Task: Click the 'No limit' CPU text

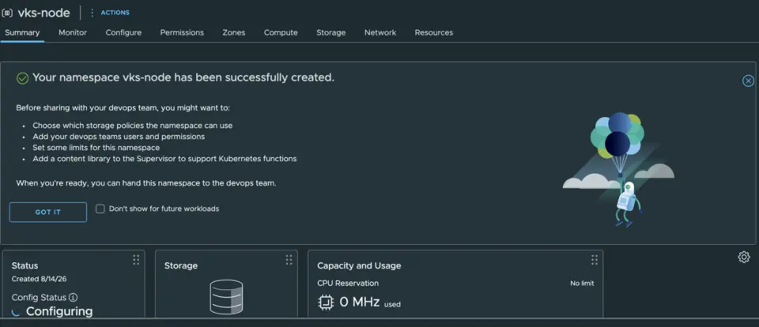Action: click(x=582, y=284)
